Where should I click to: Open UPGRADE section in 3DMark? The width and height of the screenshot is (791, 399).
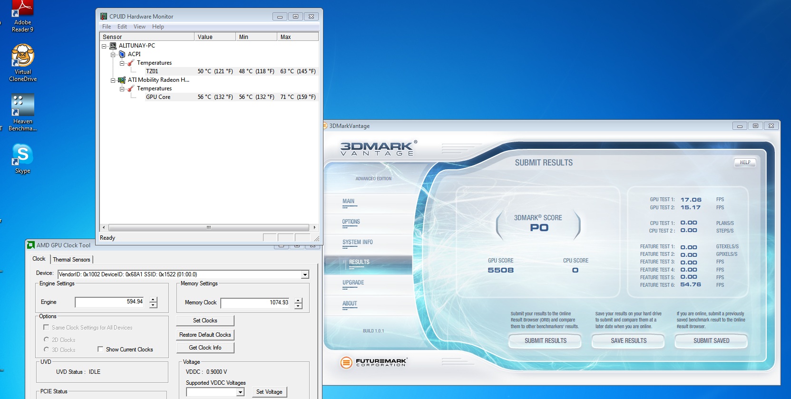click(353, 283)
